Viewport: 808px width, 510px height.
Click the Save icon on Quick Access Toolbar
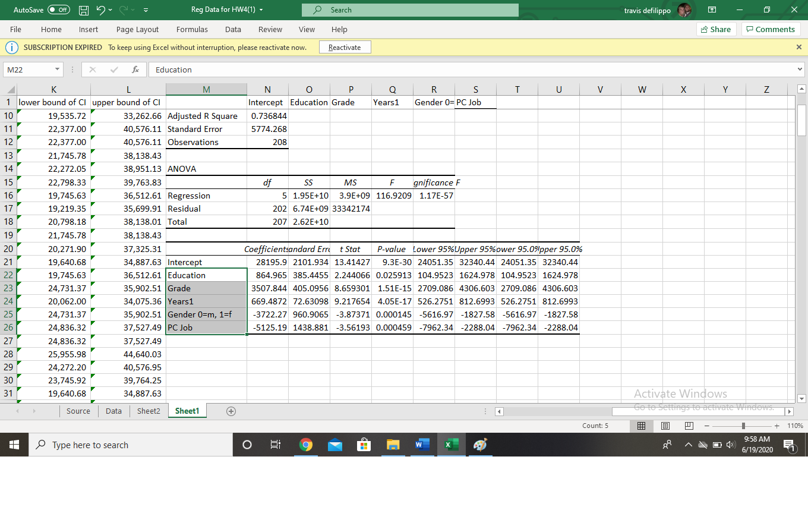point(83,10)
